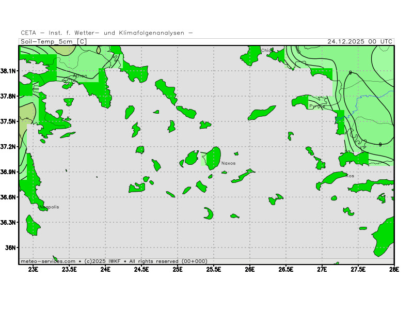
Task: Click the Athen city label
Action: coord(80,76)
